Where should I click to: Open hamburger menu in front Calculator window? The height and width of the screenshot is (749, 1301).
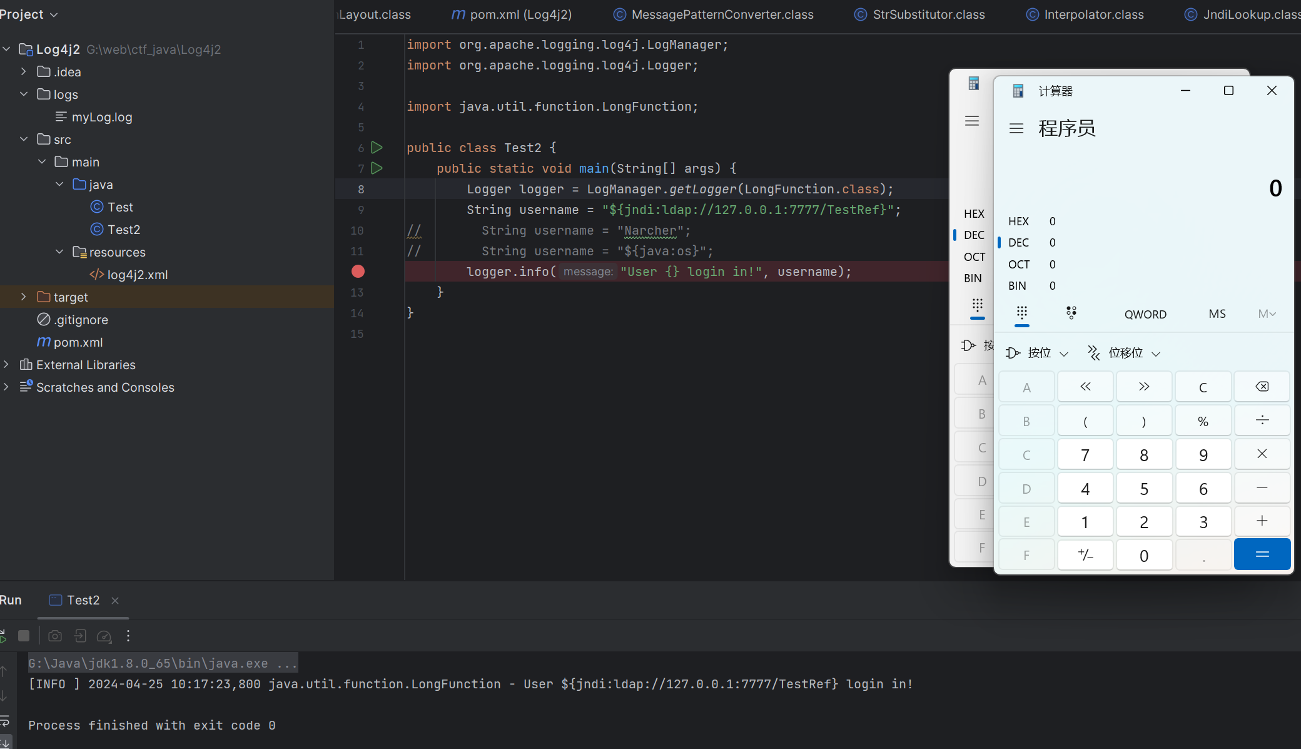click(x=1016, y=129)
